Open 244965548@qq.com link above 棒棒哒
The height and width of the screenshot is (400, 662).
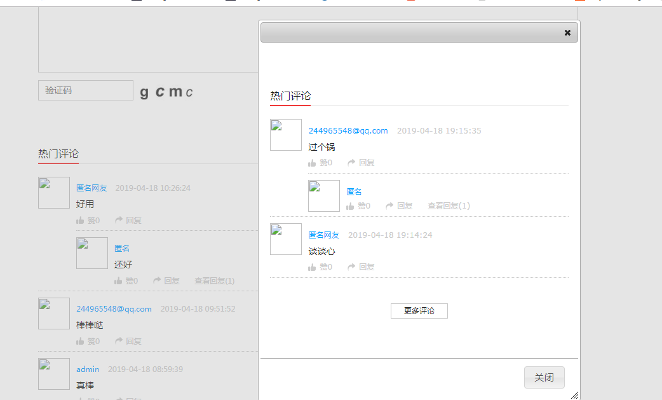[114, 309]
